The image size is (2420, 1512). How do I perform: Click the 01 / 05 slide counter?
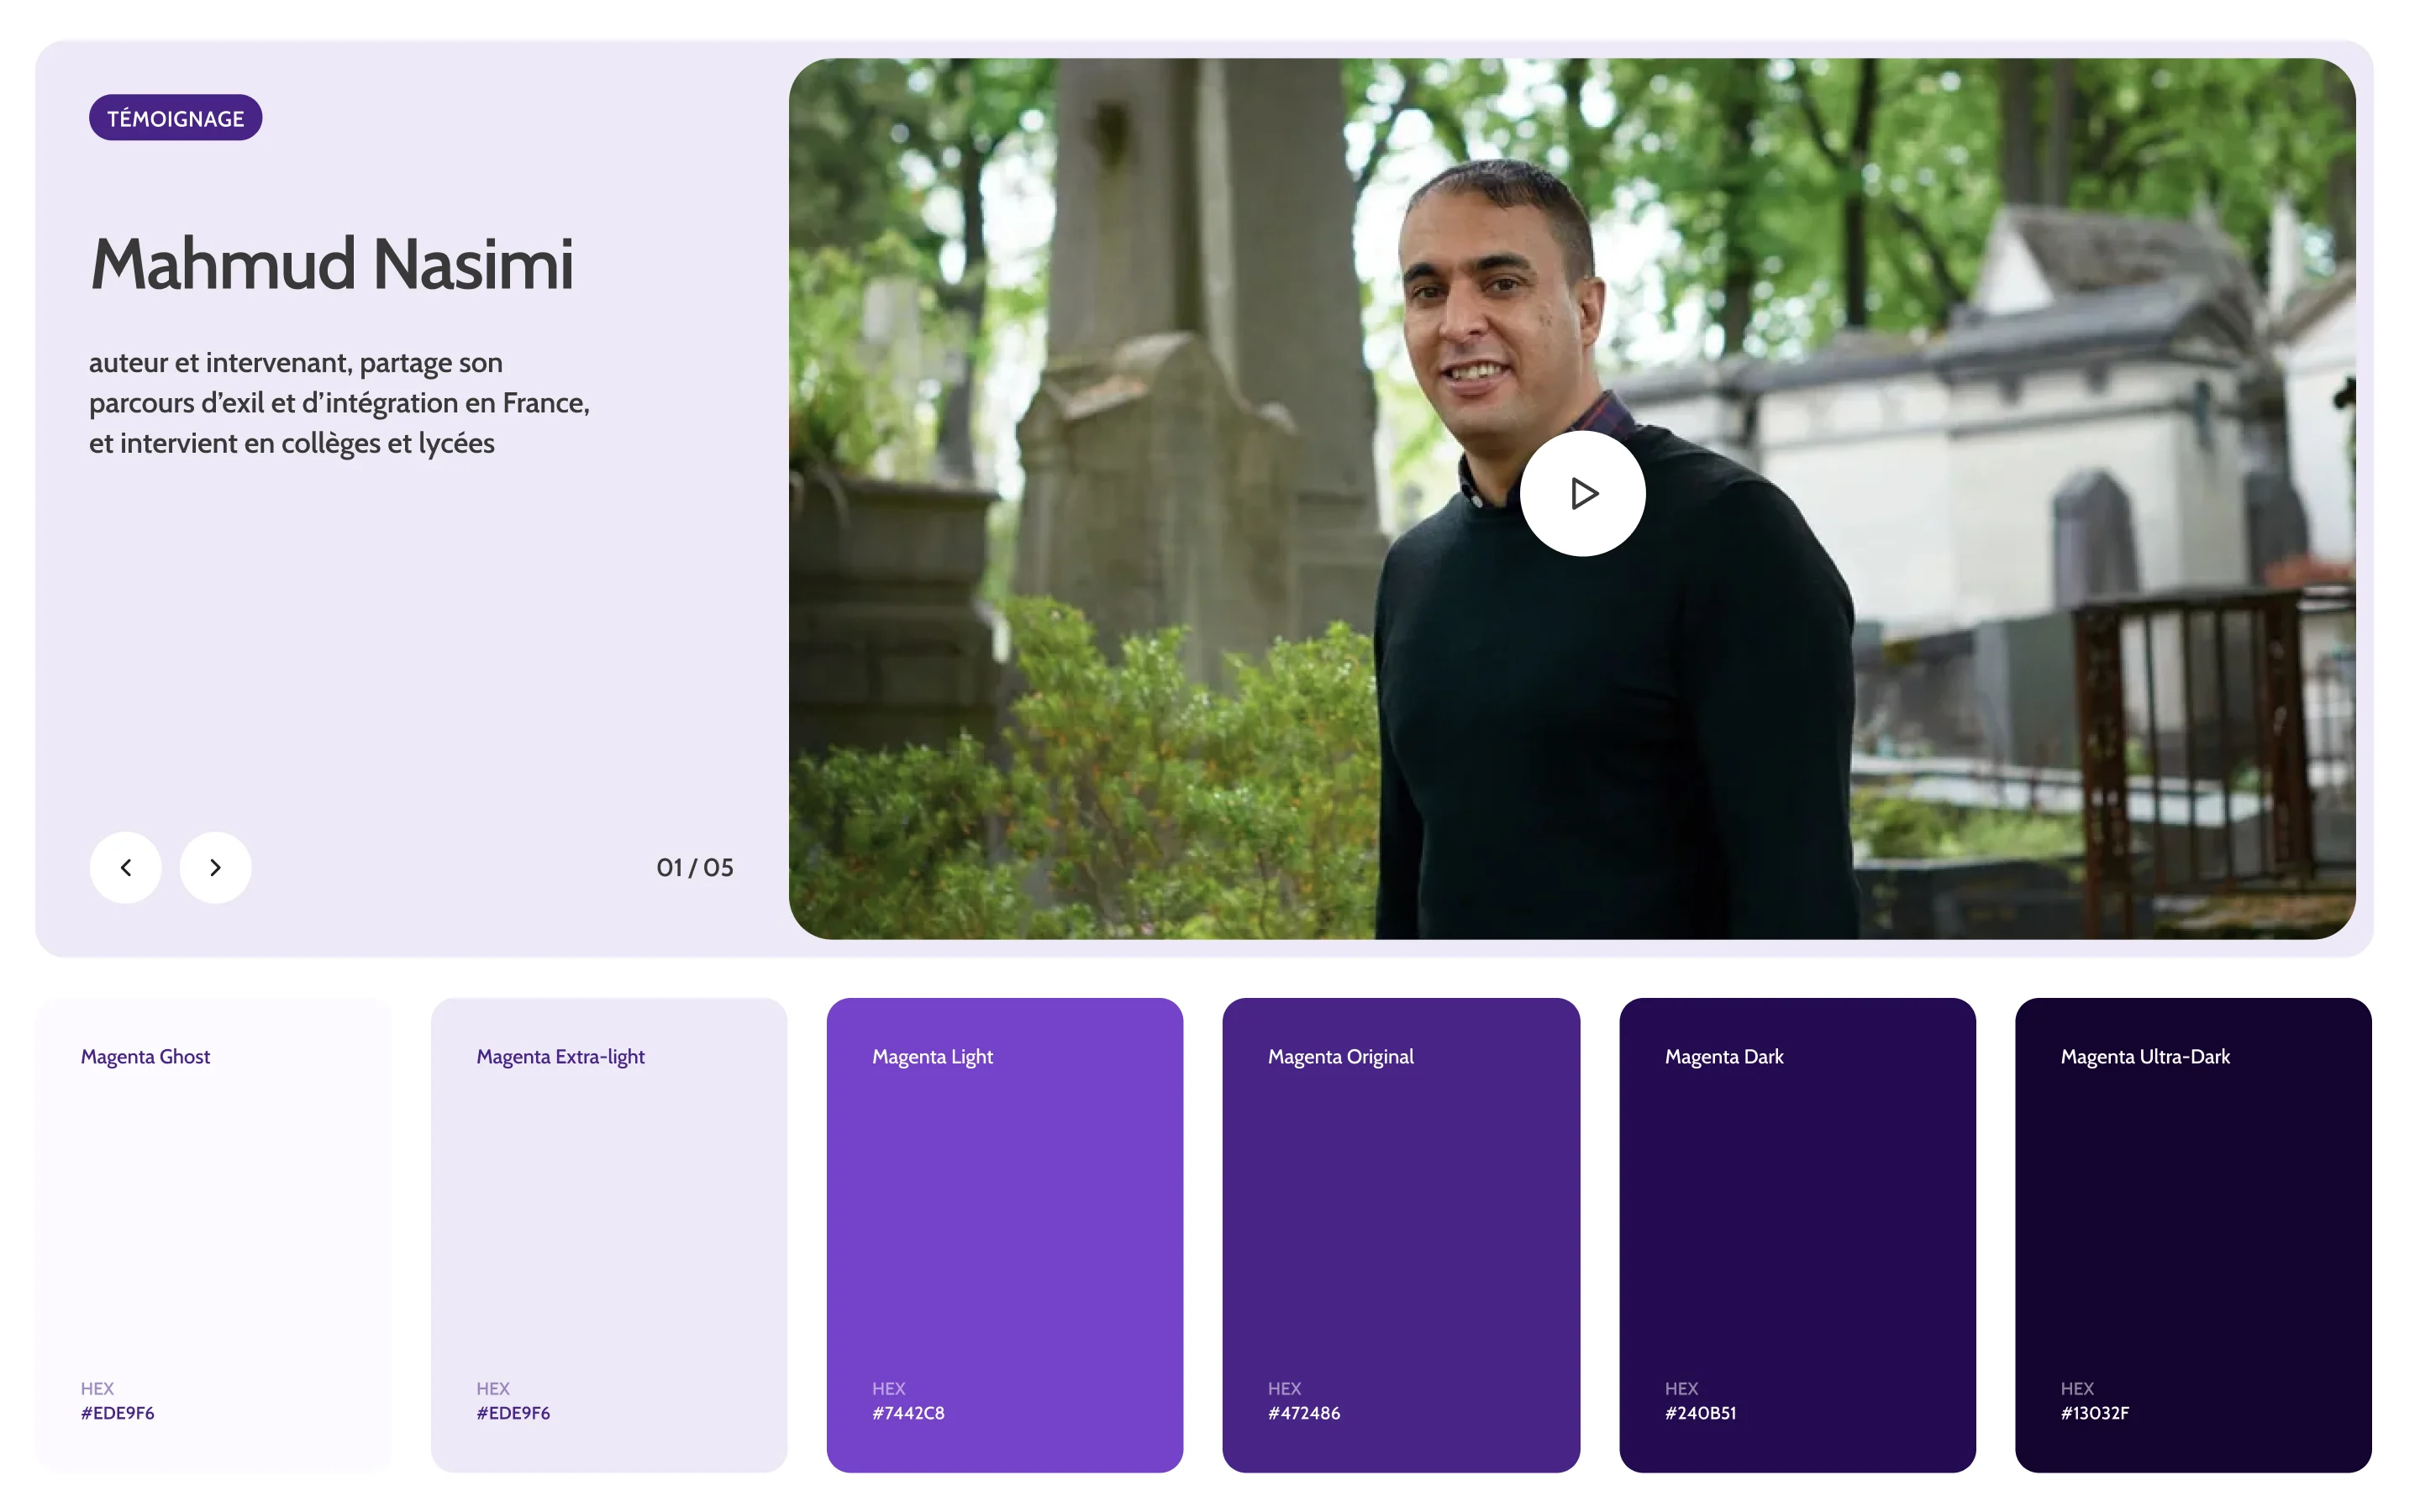point(694,867)
